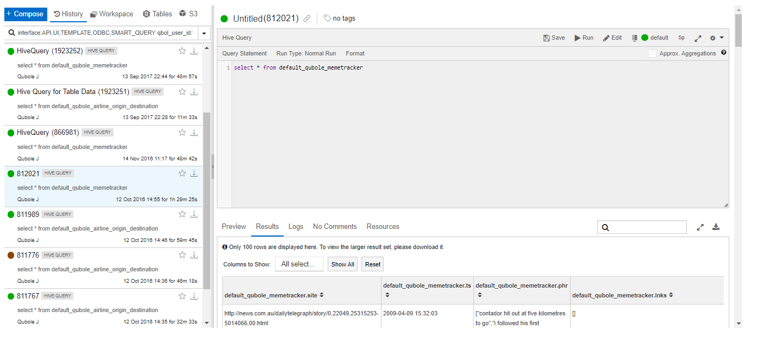Select the default cluster dropdown
Screen dimensions: 763x348
[x=655, y=38]
